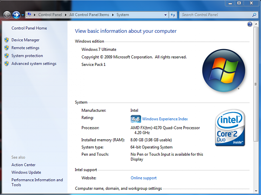Open System protection link
This screenshot has height=195, width=261.
click(x=27, y=56)
